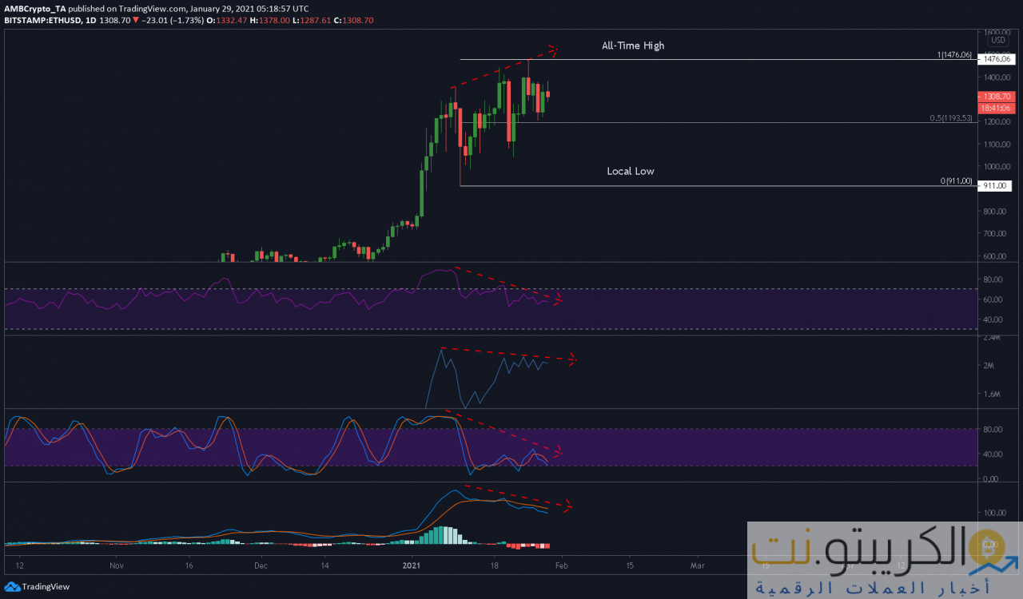Click the 0.5(1193.53) Fibonacci level label
The height and width of the screenshot is (599, 1023).
950,118
